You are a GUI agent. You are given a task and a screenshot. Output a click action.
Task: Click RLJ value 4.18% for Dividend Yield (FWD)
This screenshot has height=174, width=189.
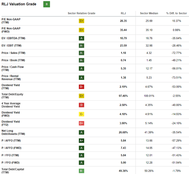click(x=123, y=114)
